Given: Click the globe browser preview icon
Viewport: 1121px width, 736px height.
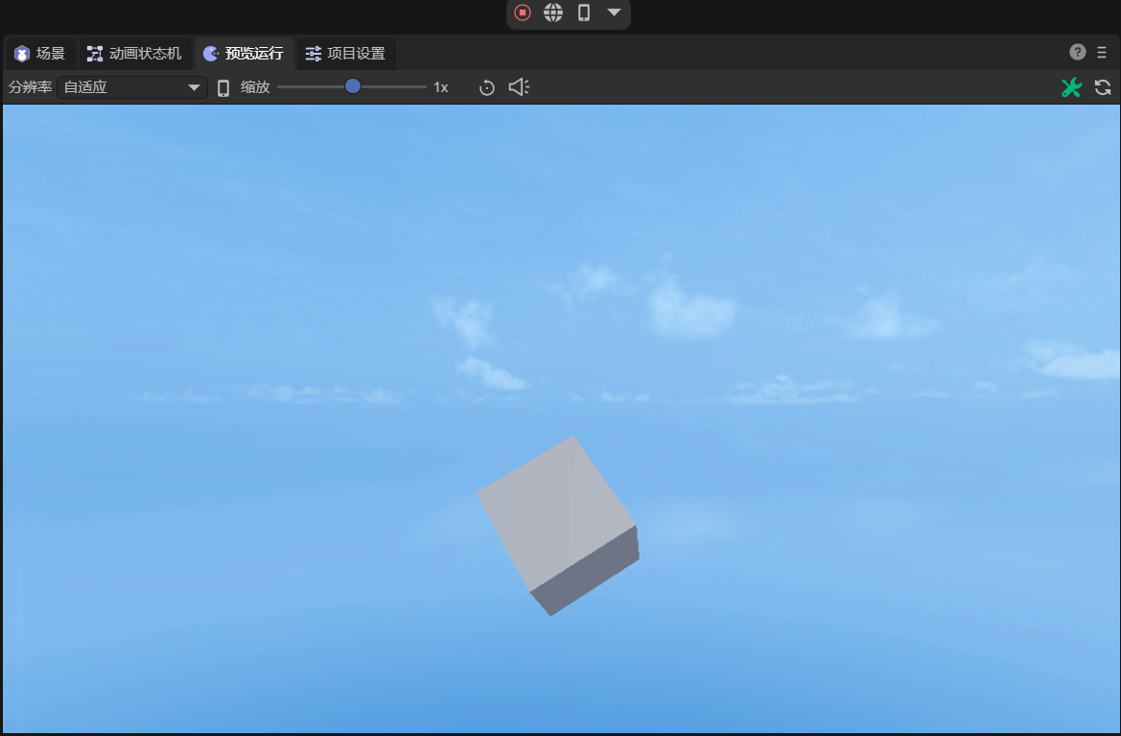Looking at the screenshot, I should 553,12.
